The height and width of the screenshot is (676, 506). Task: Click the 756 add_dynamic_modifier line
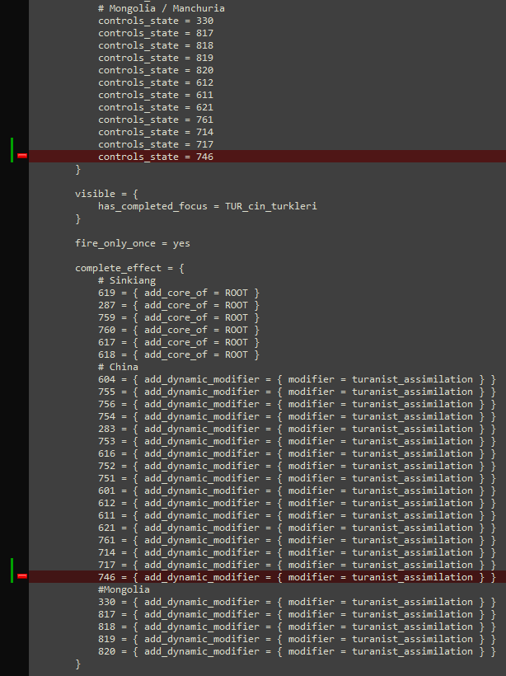point(297,404)
